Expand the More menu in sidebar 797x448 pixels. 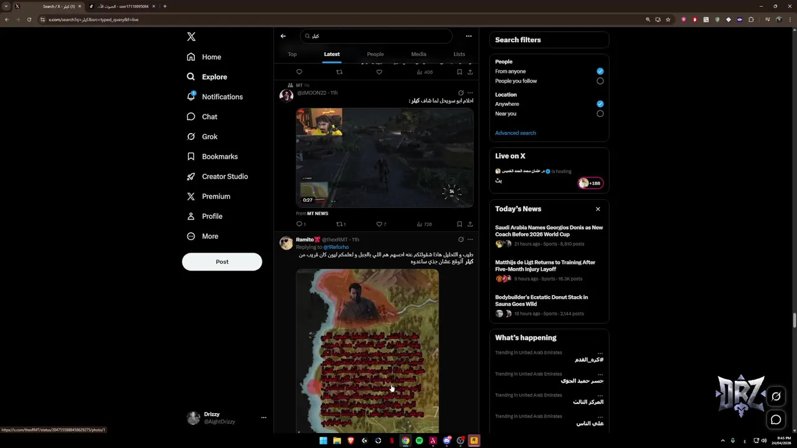pos(202,236)
